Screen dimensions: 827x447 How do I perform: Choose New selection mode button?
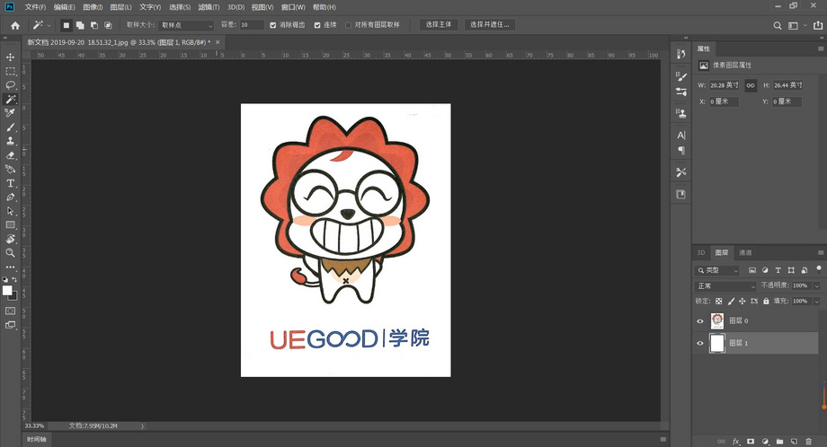click(66, 25)
